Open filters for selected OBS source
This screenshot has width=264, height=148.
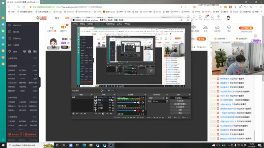coord(111,91)
